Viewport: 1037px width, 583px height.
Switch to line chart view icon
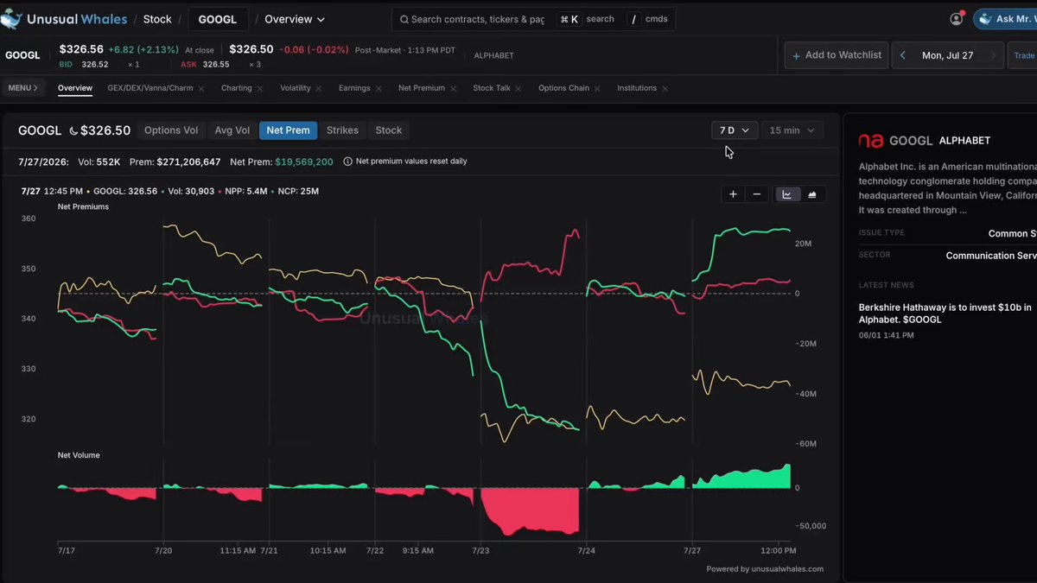click(x=787, y=194)
